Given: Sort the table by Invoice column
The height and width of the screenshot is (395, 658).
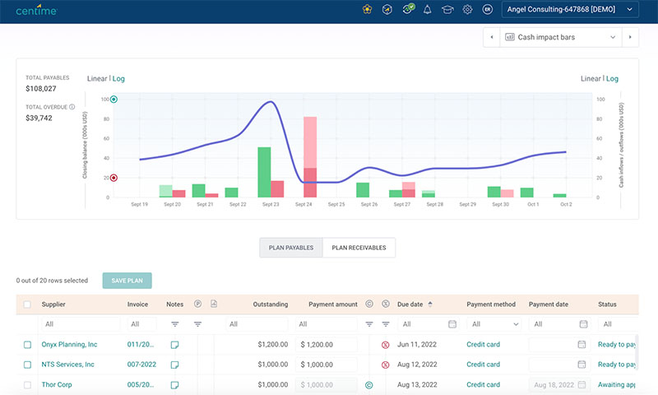Looking at the screenshot, I should pyautogui.click(x=137, y=304).
